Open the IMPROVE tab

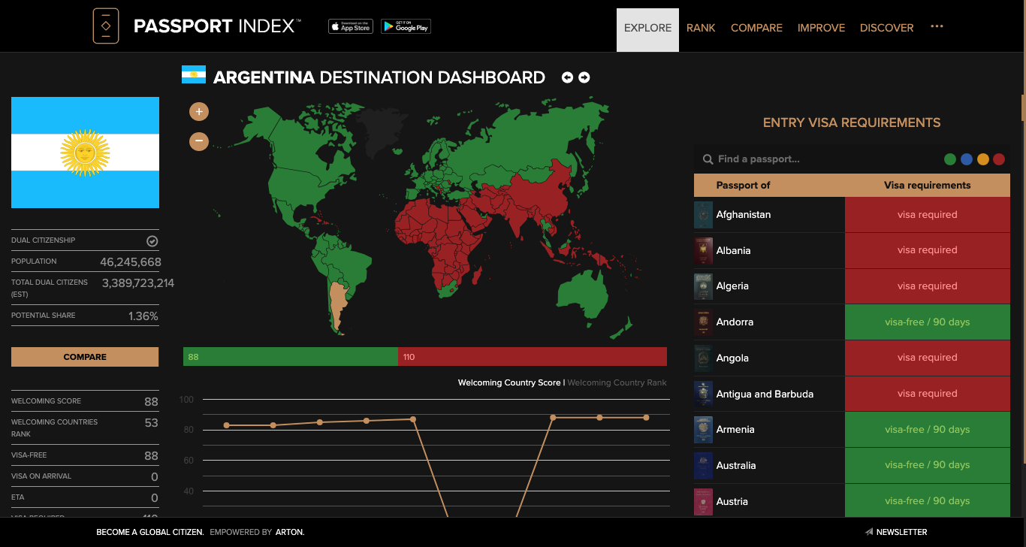click(x=821, y=28)
